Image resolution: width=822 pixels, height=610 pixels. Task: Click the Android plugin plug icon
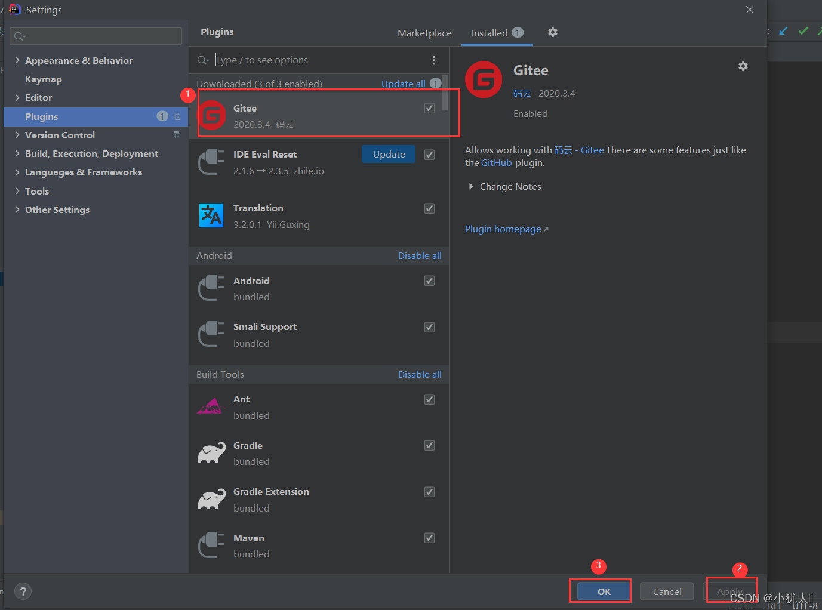(x=211, y=288)
